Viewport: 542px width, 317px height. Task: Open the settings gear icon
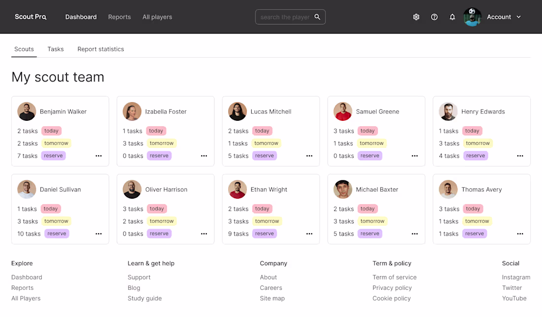click(x=416, y=17)
